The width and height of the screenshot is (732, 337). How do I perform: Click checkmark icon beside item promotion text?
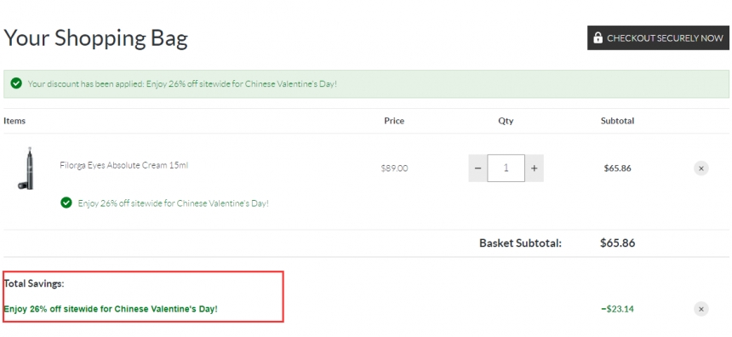point(66,203)
